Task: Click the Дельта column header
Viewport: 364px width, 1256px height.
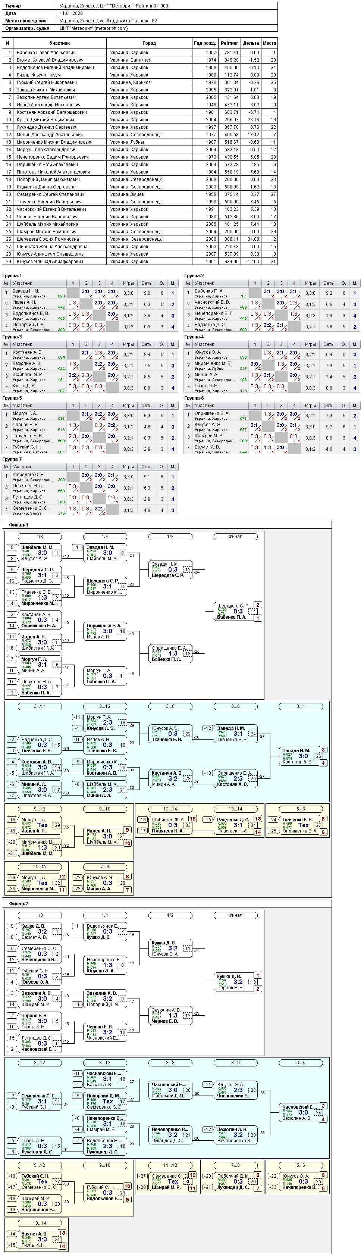Action: point(251,43)
